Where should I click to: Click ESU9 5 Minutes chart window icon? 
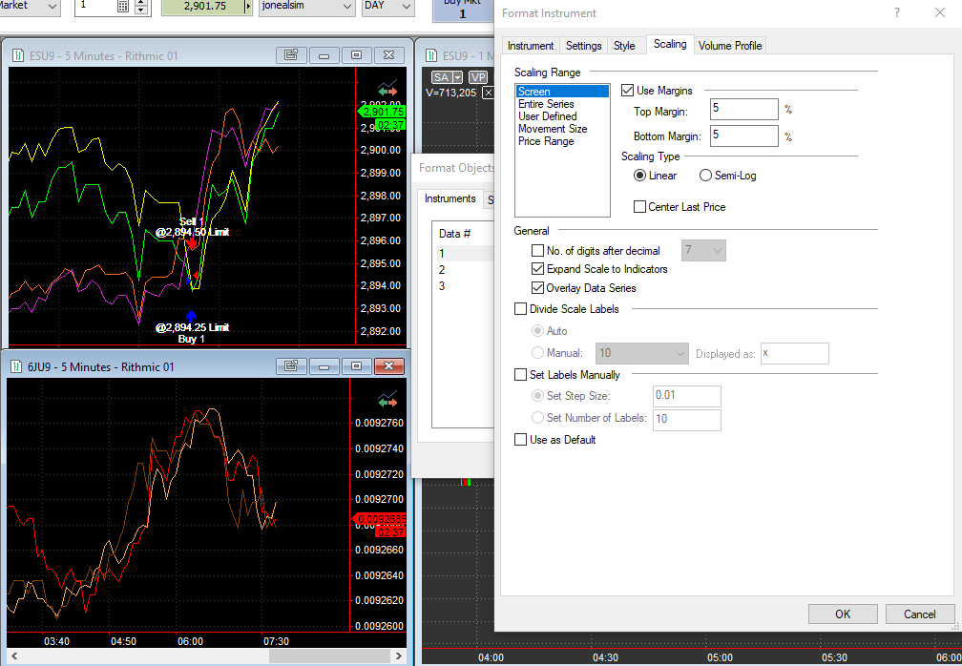pos(18,55)
